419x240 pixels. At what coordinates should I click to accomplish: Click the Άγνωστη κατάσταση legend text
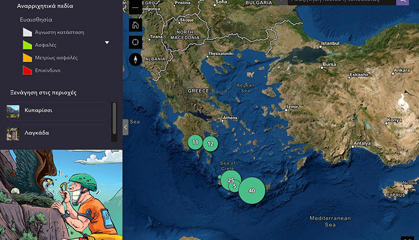tap(60, 32)
